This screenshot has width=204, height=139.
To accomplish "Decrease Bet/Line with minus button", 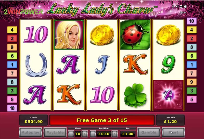I will (93, 134).
